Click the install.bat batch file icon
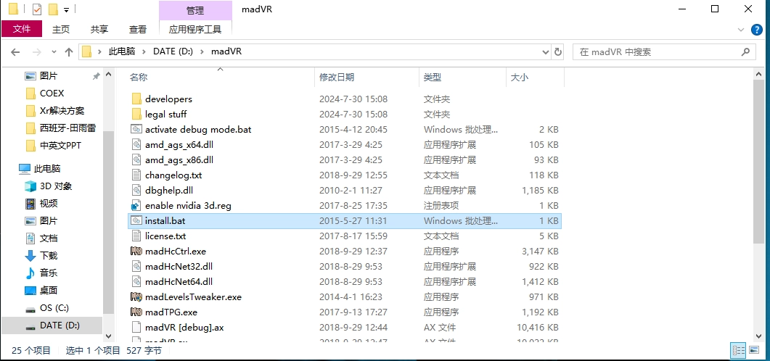The image size is (770, 361). point(136,220)
